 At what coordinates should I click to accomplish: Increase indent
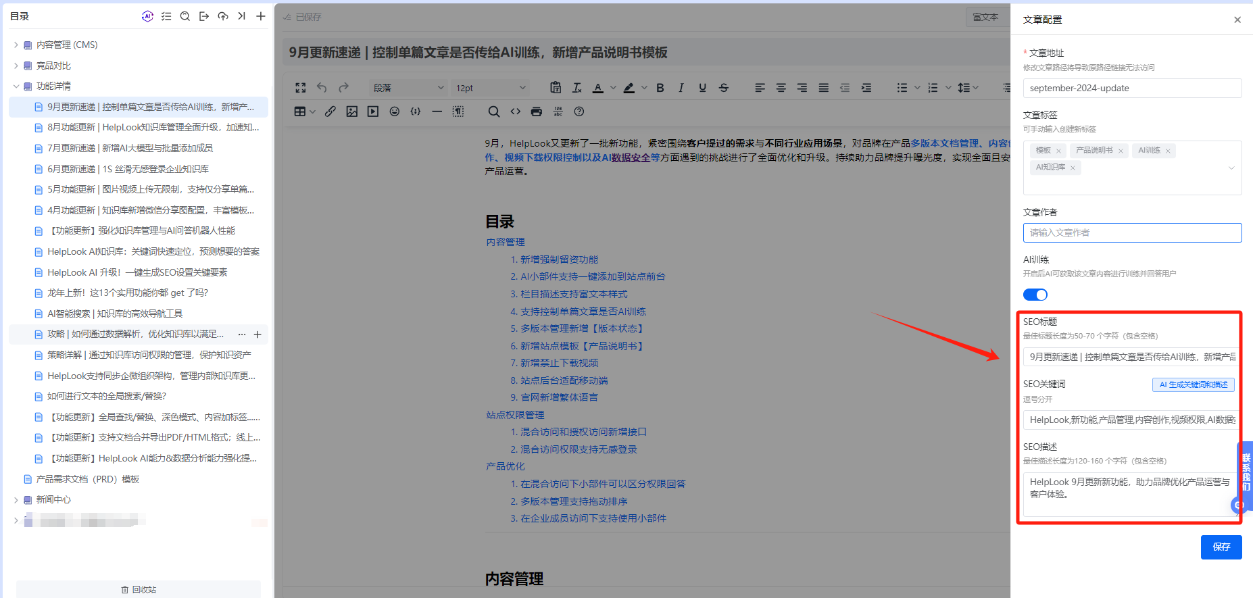[866, 88]
